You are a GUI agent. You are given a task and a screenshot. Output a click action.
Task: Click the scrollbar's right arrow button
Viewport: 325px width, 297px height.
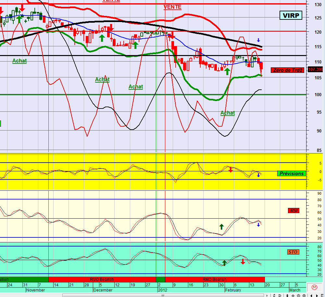tap(267, 296)
